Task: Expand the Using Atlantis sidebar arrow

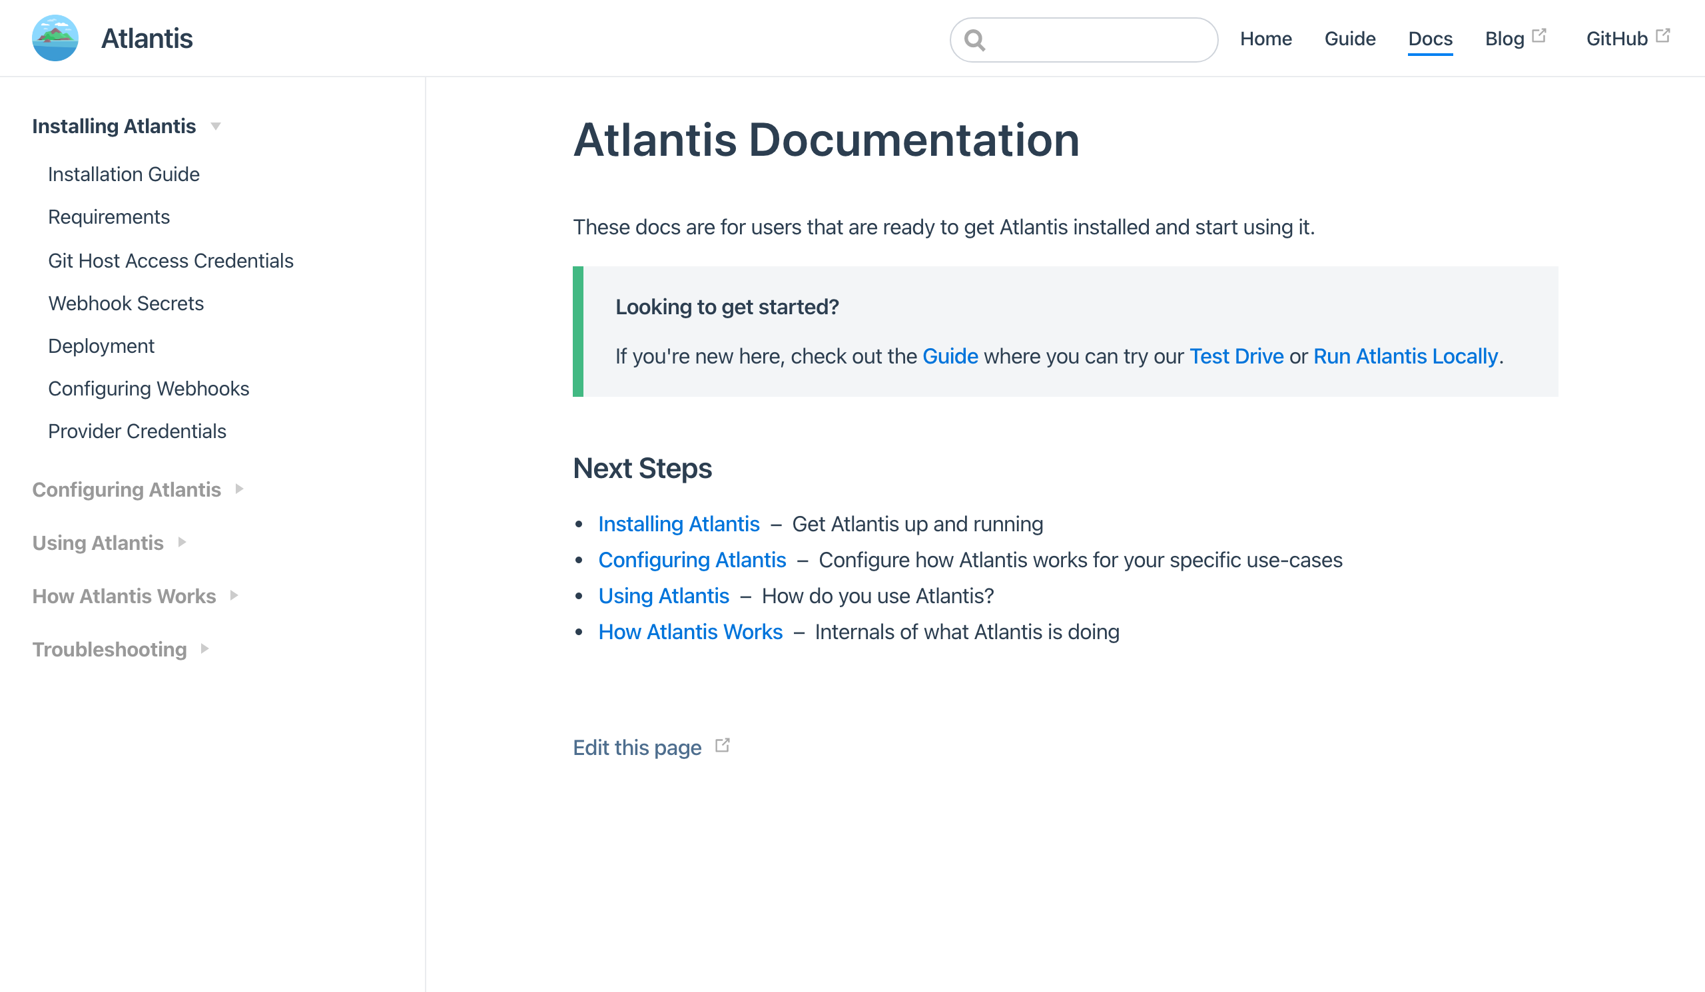Action: pos(181,543)
